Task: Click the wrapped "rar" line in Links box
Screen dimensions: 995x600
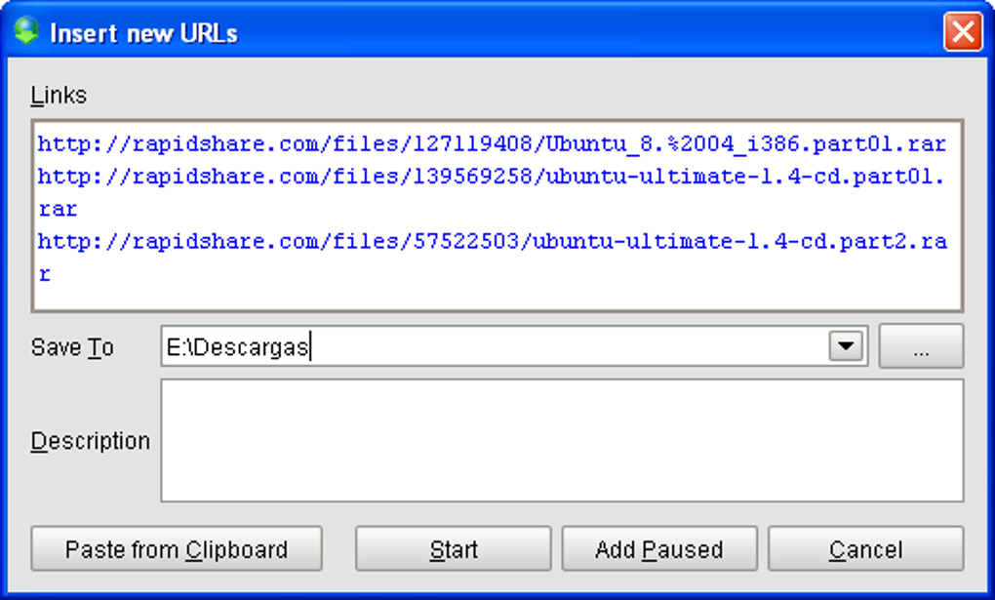Action: pos(58,210)
